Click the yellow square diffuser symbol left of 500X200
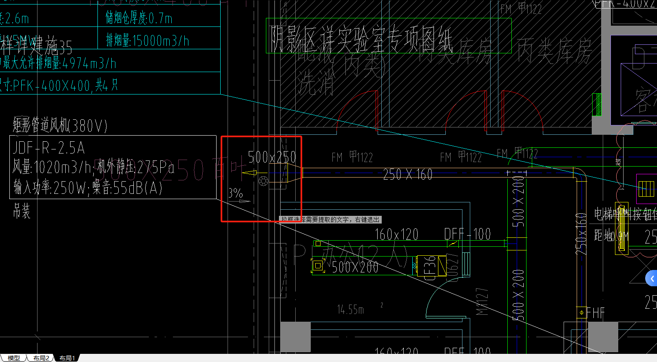Screen dimensions: 657x362 [317, 266]
